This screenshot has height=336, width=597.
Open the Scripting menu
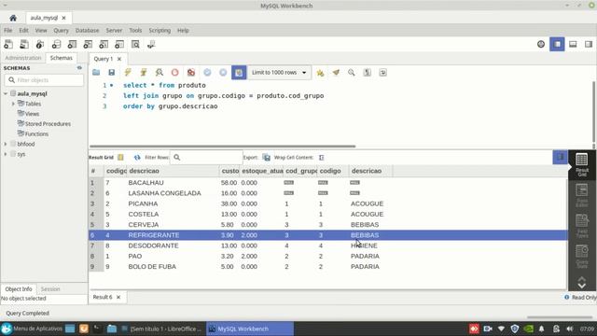[x=160, y=31]
